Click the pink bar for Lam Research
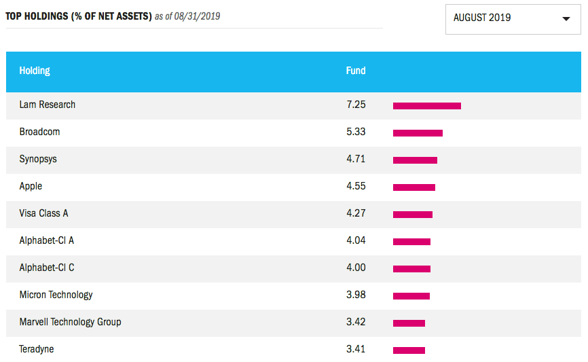The width and height of the screenshot is (588, 362). [x=427, y=106]
